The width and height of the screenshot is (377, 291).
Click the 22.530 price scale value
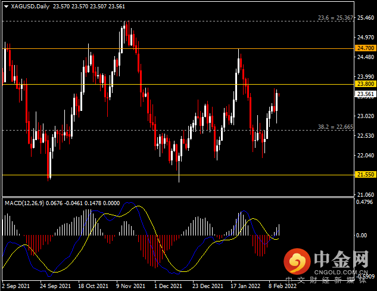pos(366,136)
